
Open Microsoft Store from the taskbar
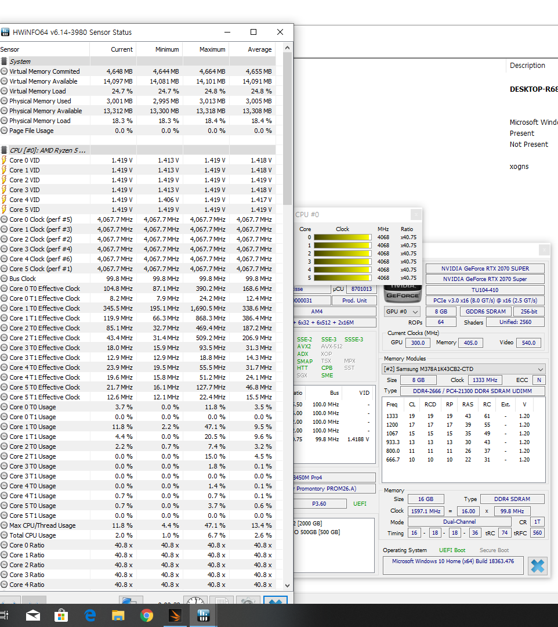click(61, 615)
